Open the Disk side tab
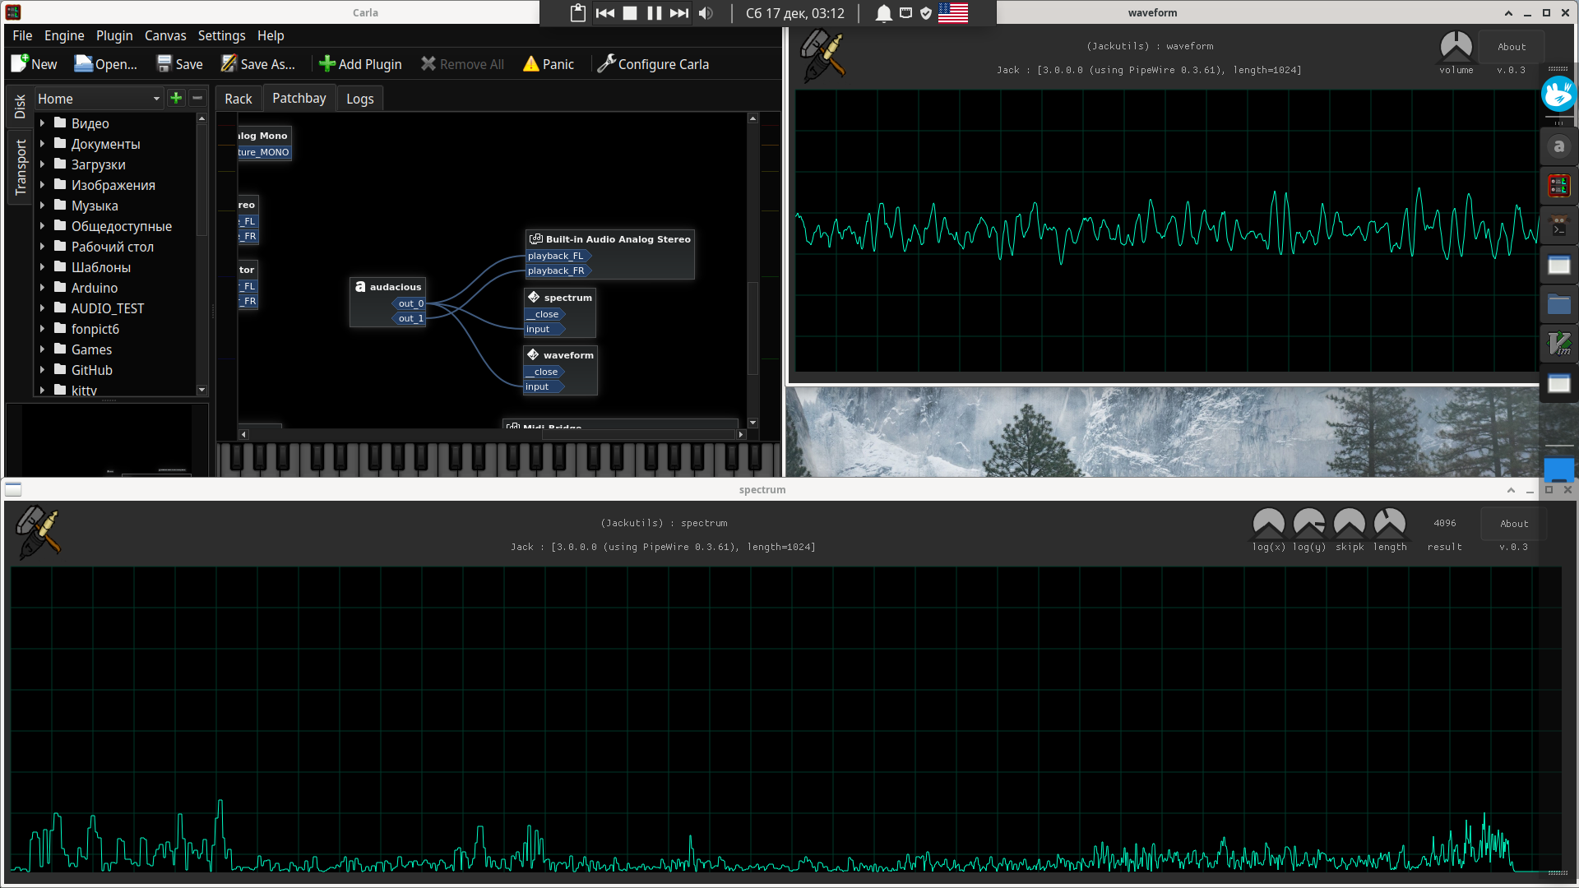Viewport: 1579px width, 888px height. [x=20, y=106]
